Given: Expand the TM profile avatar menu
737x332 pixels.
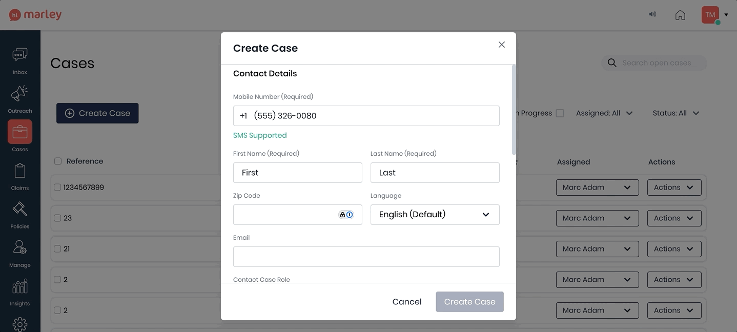Looking at the screenshot, I should point(710,14).
